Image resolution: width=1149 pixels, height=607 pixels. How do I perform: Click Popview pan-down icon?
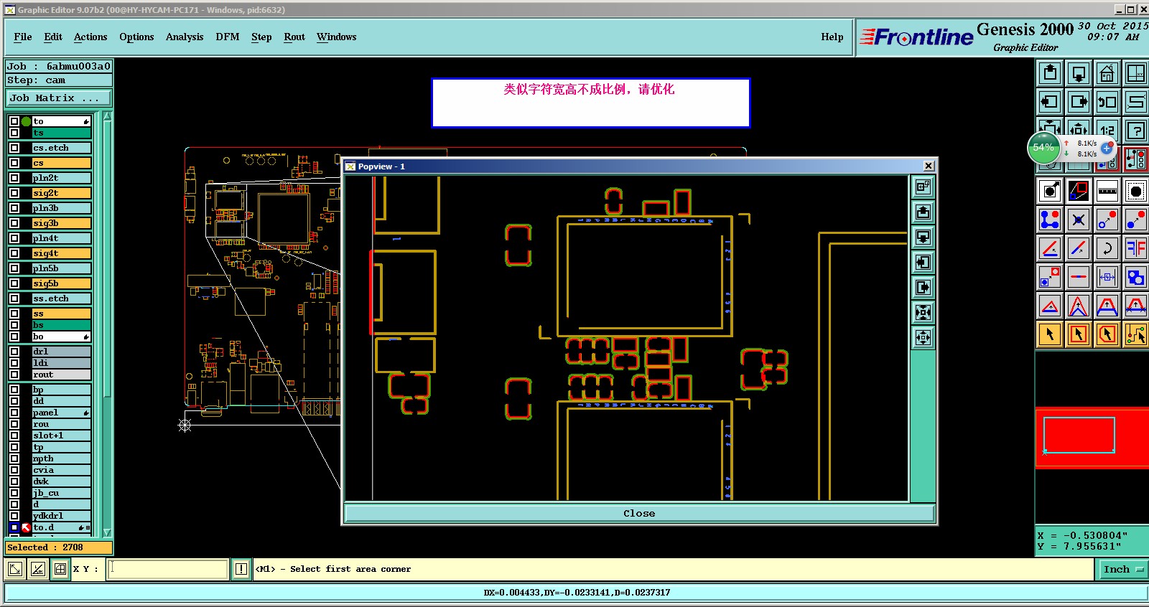[x=923, y=237]
